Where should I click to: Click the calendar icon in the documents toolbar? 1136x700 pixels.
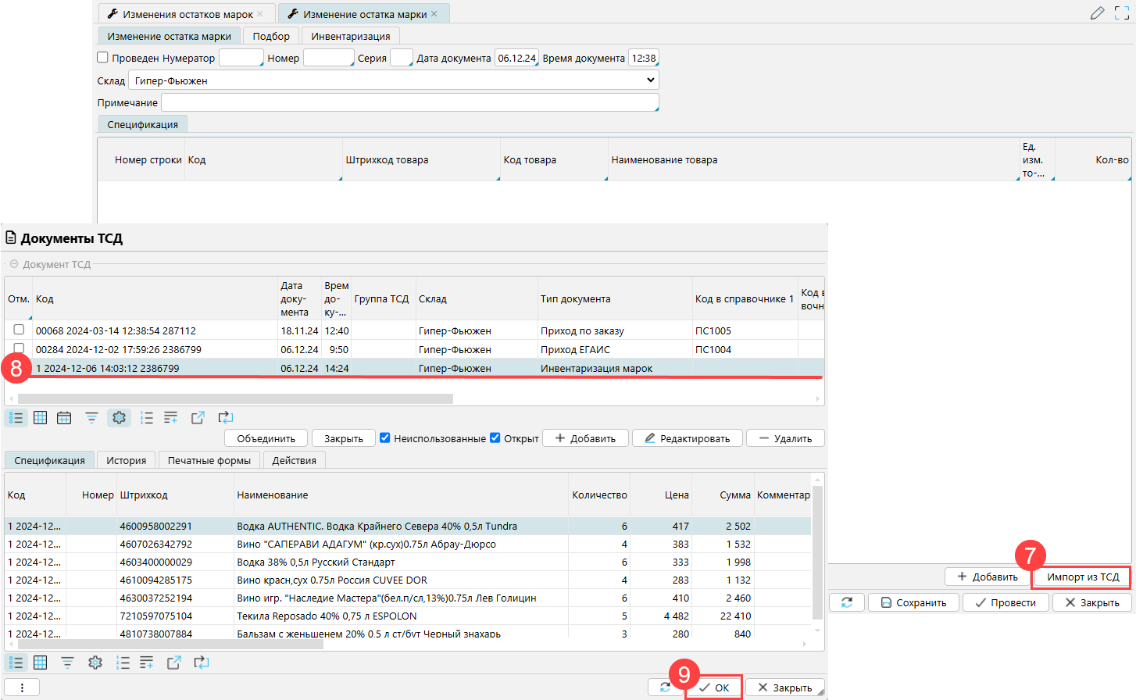(64, 418)
